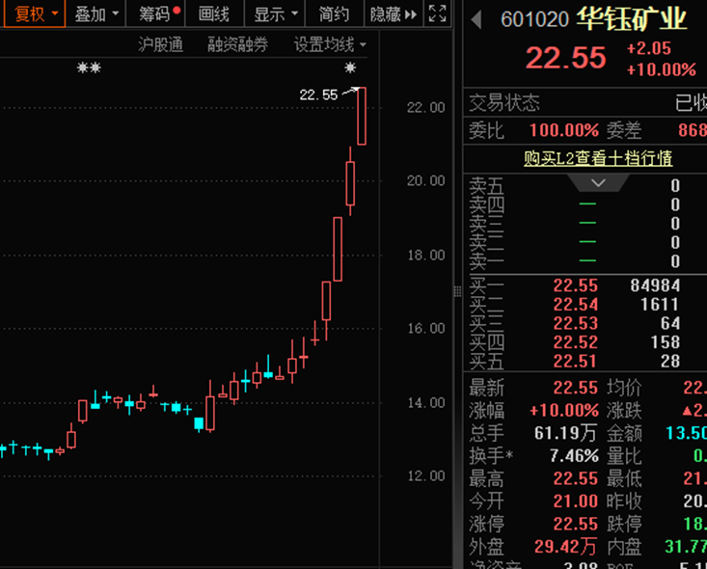Click the 购买L2查看十档行情 link

click(597, 158)
